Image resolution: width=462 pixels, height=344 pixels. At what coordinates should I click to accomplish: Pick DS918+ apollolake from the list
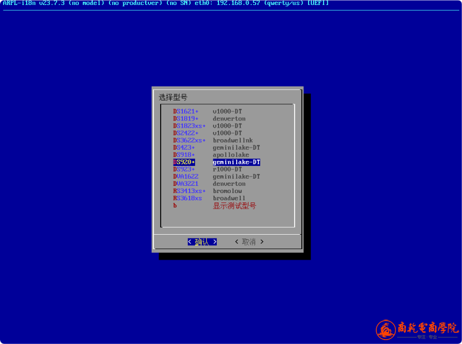pyautogui.click(x=211, y=155)
